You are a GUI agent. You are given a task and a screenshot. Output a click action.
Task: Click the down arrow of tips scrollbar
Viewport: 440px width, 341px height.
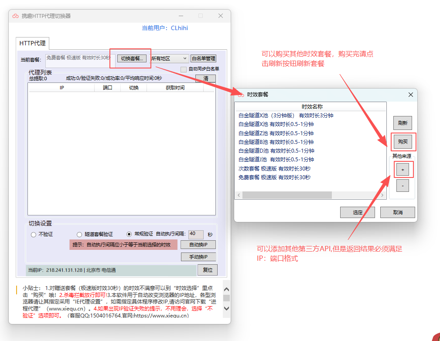click(226, 308)
